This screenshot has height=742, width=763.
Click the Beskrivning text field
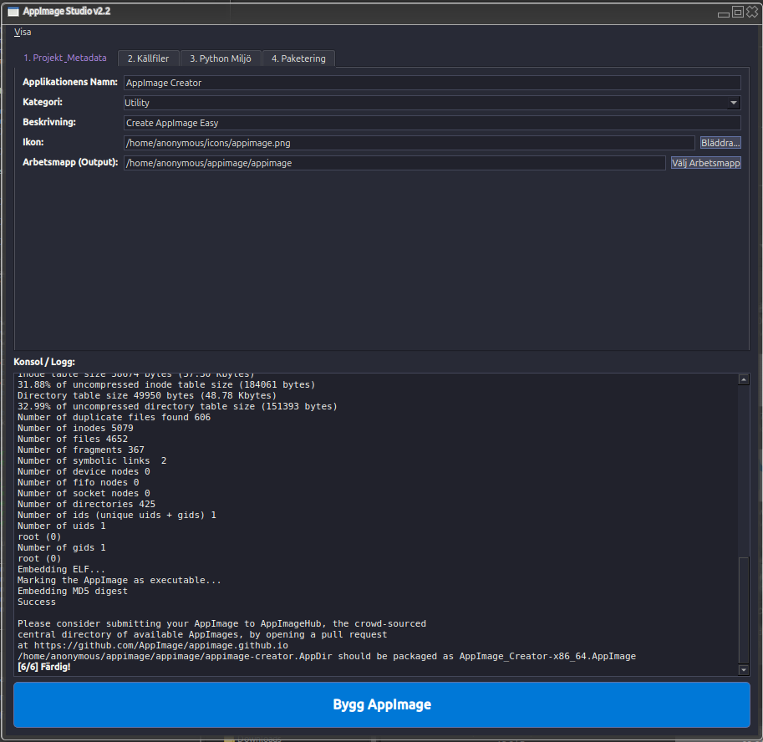click(x=432, y=123)
